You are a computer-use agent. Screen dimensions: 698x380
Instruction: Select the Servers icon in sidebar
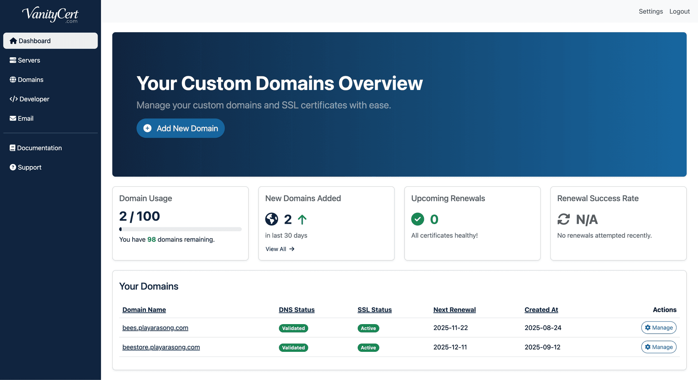[12, 60]
